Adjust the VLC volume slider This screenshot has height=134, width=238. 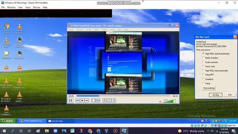(169, 101)
